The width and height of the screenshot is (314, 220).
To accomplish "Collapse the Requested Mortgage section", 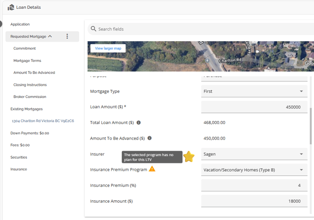I will coord(50,37).
